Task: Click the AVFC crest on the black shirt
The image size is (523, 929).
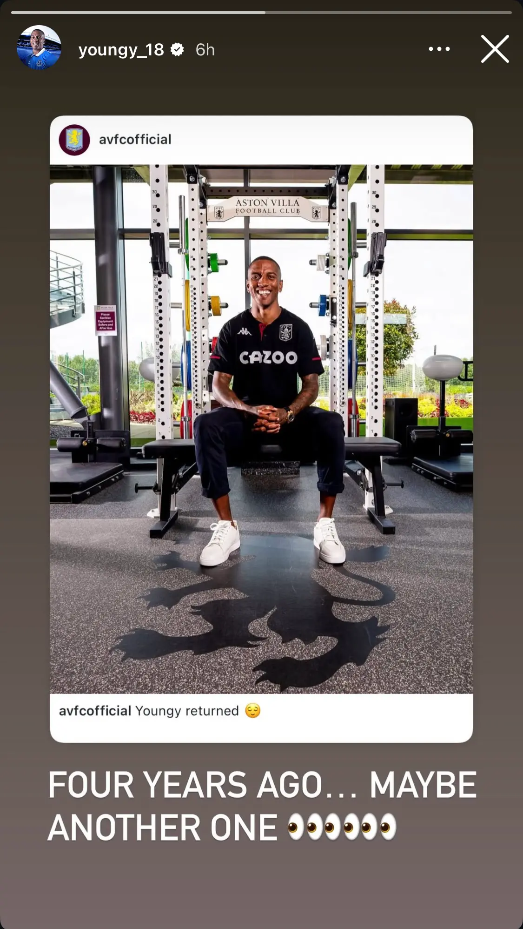Action: 285,332
